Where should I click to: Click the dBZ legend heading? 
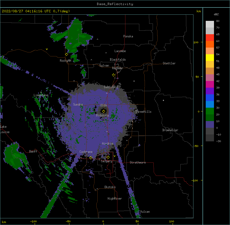pos(216,14)
